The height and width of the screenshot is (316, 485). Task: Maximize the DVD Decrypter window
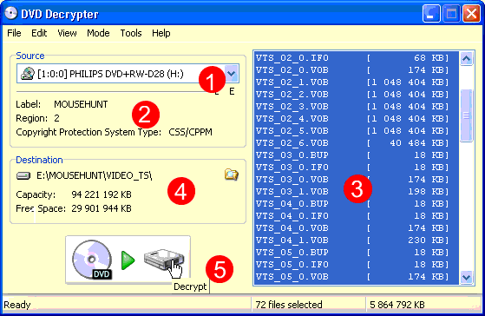[451, 14]
